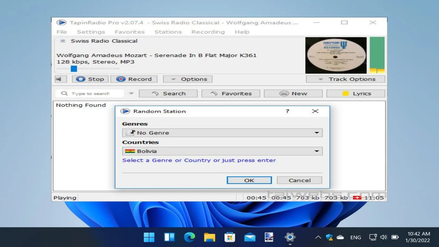439x247 pixels.
Task: Open the Help menu
Action: click(242, 32)
